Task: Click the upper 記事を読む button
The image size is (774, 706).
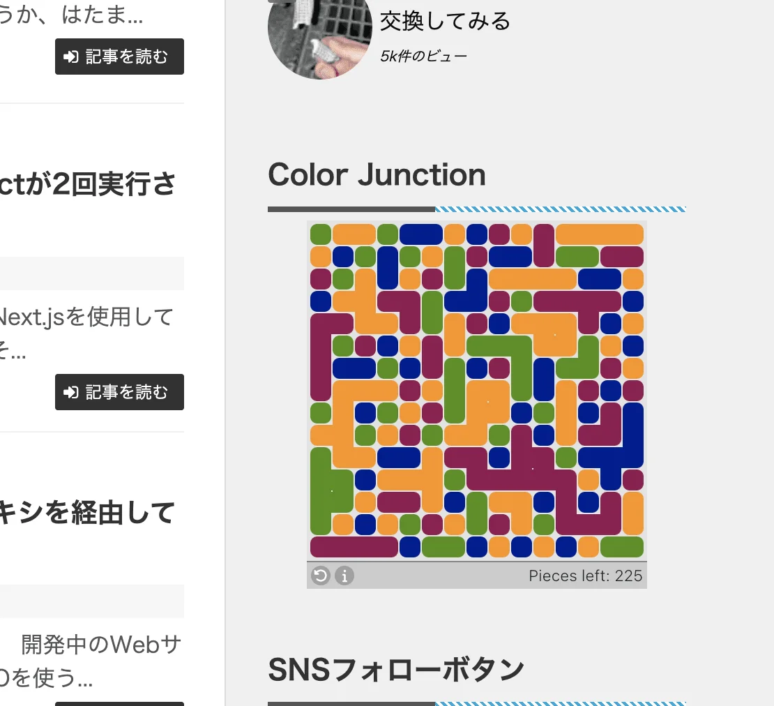Action: 119,57
